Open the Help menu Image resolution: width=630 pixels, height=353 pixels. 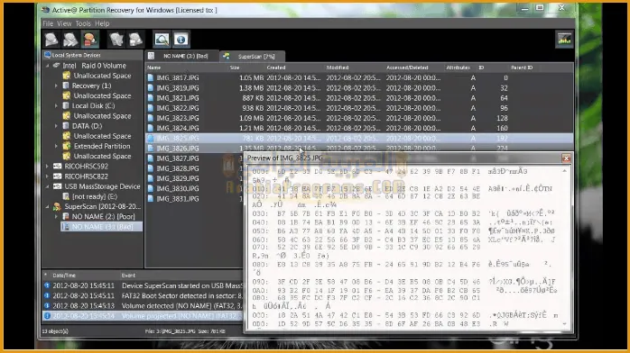(x=102, y=23)
